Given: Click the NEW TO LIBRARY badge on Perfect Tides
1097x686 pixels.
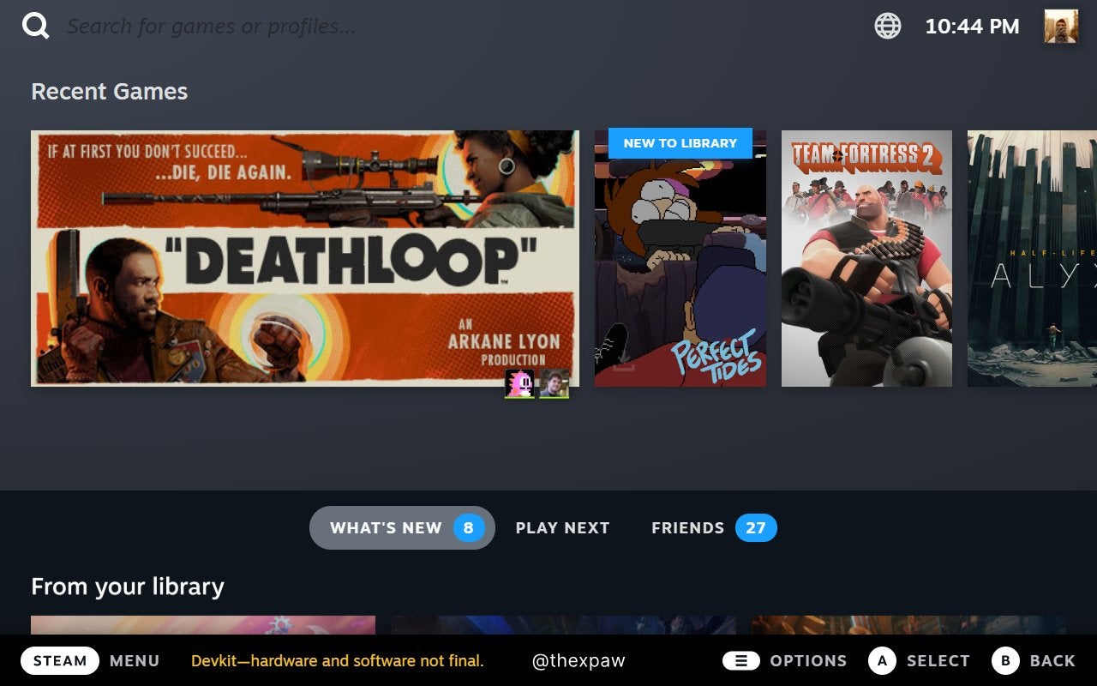Looking at the screenshot, I should (x=680, y=143).
